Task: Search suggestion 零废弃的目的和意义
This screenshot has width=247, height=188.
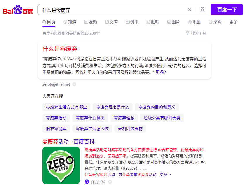Action: [x=157, y=107]
